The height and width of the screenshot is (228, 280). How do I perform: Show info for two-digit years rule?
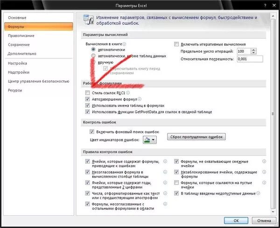(165, 182)
